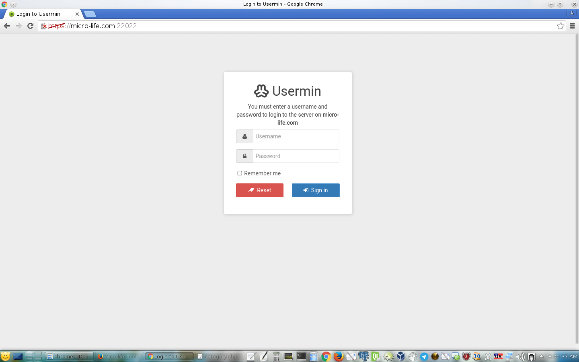Open VirtualBox cube icon in taskbar
This screenshot has width=579, height=362.
(x=400, y=356)
